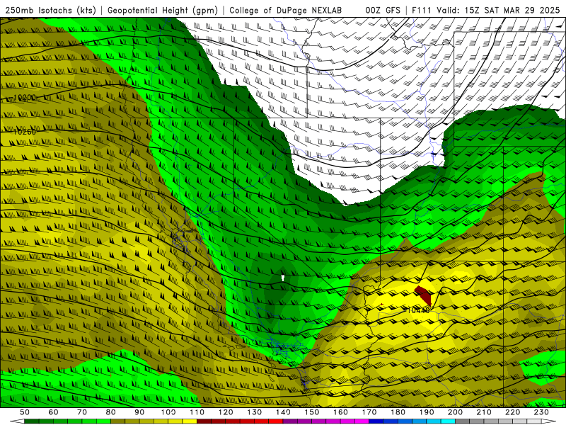
Task: Click the color scale label 220
Action: pos(512,412)
